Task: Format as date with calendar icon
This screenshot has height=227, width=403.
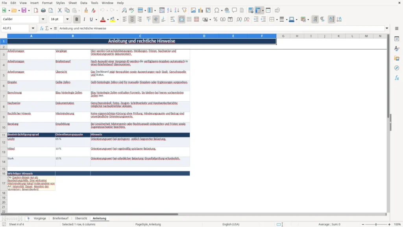Action: coord(230,19)
